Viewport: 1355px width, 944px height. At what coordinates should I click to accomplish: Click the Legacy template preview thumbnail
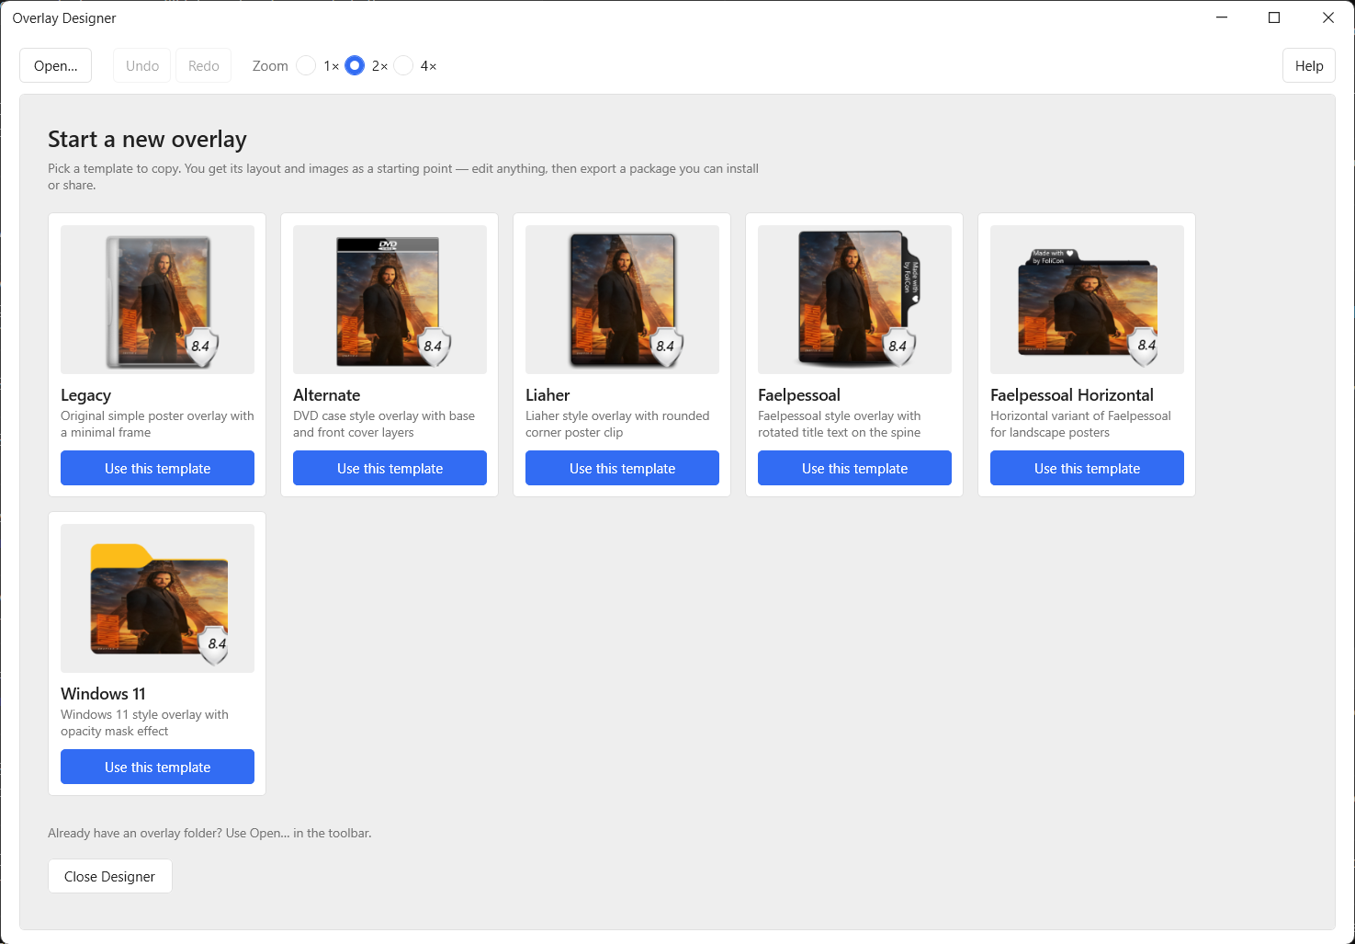[x=157, y=300]
